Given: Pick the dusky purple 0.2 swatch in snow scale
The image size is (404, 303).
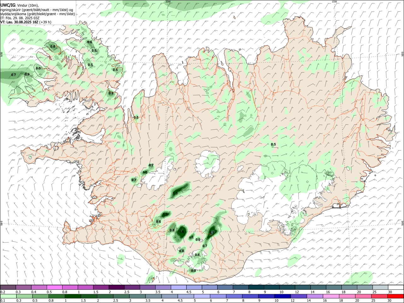Looking at the screenshot, I should (8, 287).
